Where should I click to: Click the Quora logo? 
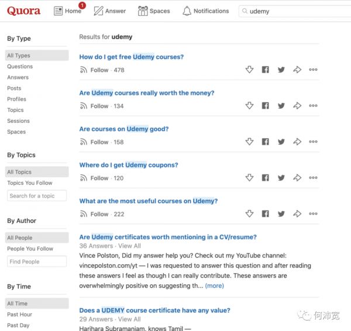pyautogui.click(x=24, y=11)
